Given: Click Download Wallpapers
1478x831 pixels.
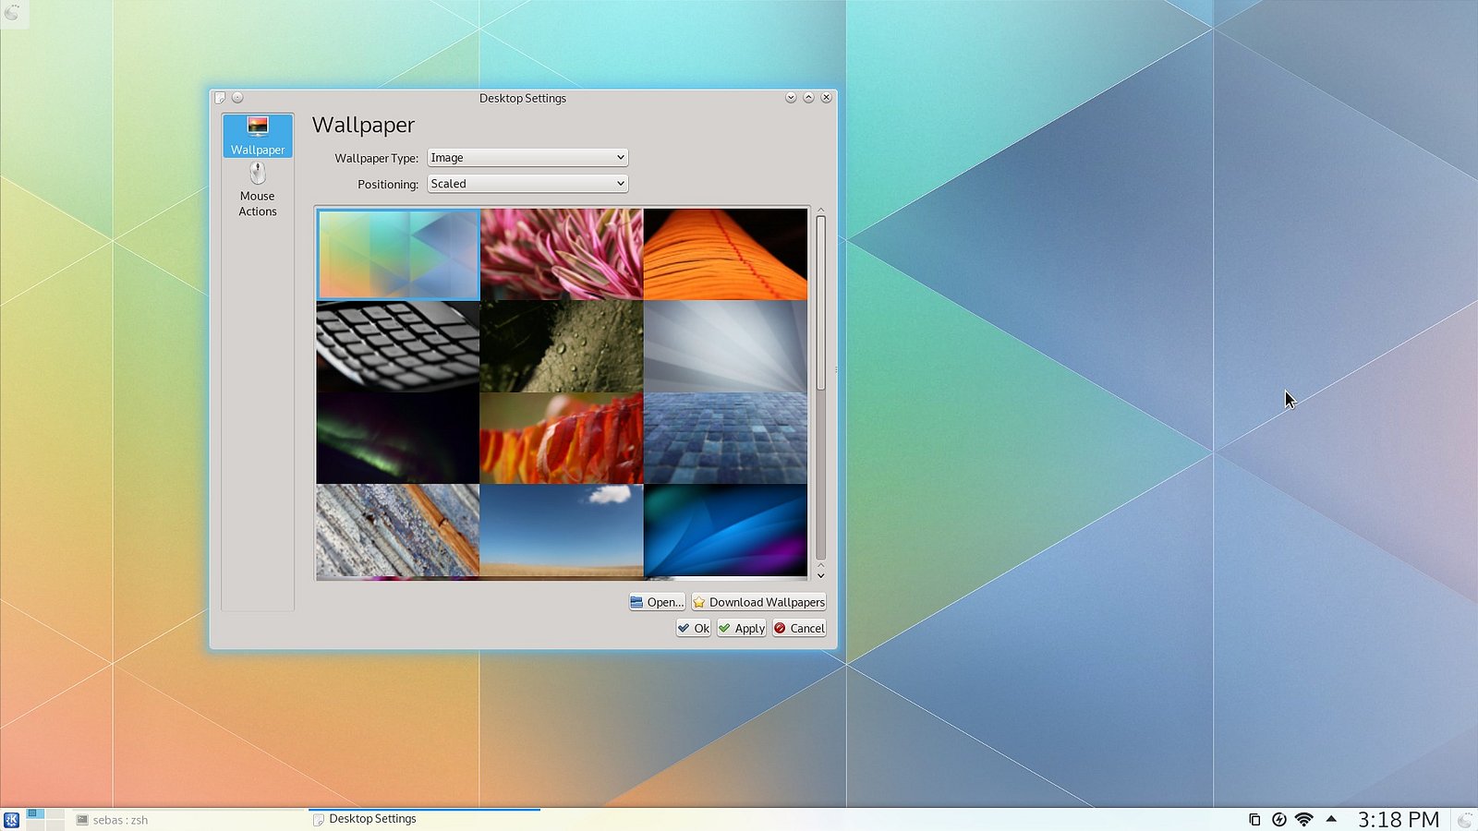Looking at the screenshot, I should (758, 601).
